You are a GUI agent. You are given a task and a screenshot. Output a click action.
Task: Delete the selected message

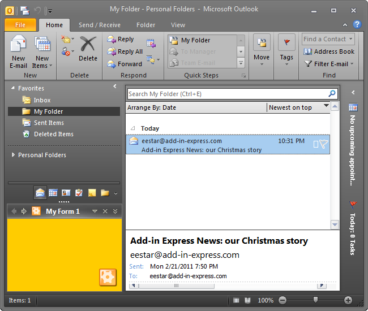click(x=88, y=49)
